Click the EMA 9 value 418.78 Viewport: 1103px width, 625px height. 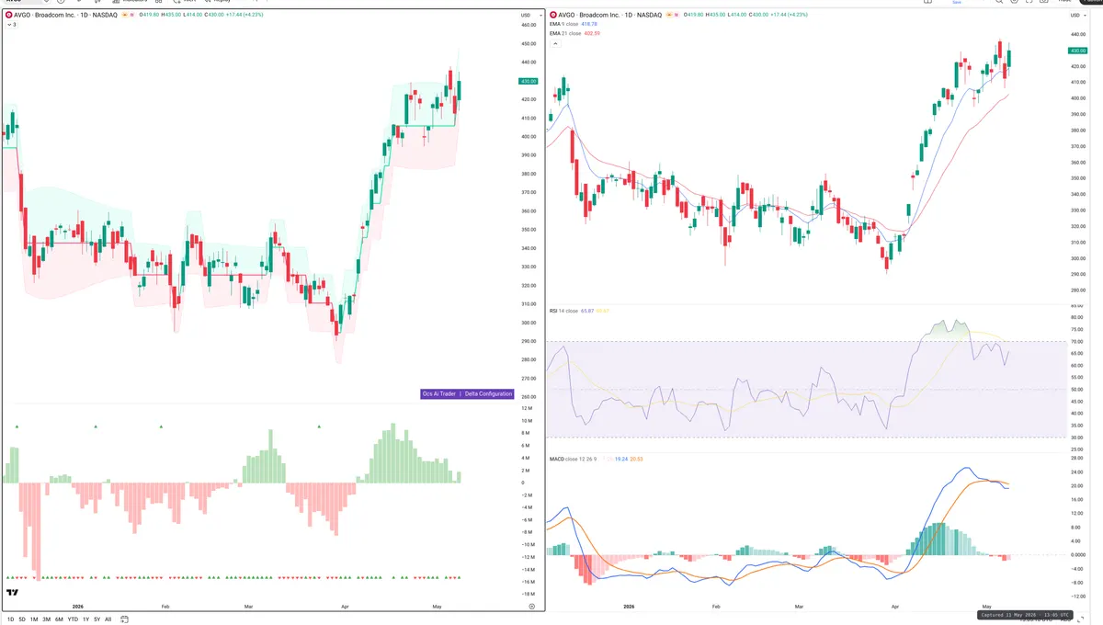click(x=590, y=25)
